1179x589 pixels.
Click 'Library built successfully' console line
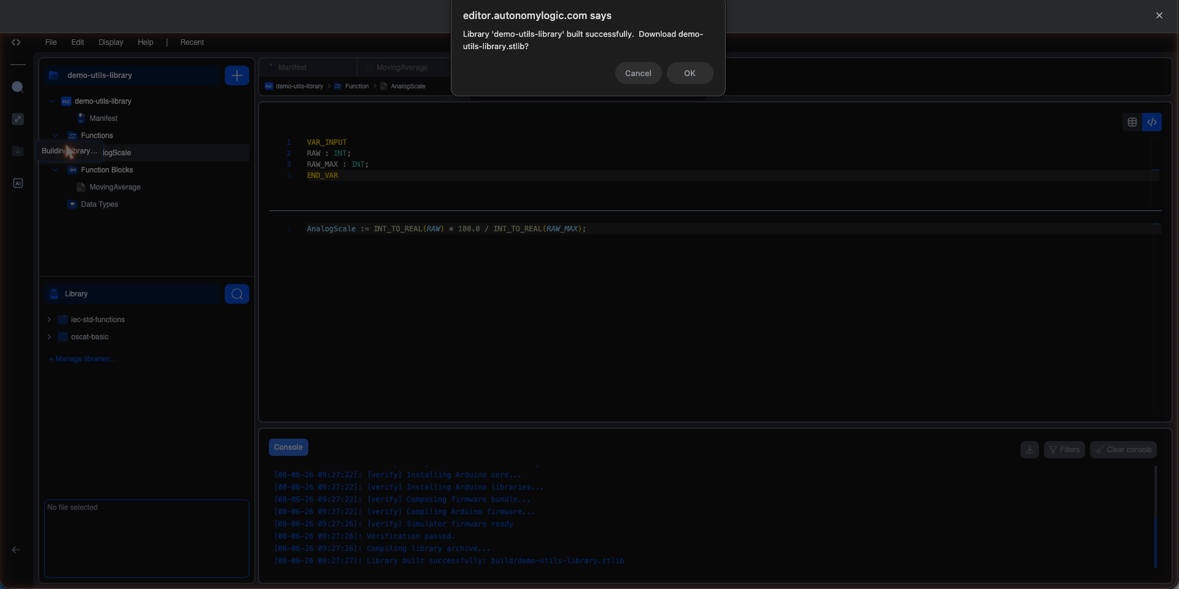[x=449, y=561]
